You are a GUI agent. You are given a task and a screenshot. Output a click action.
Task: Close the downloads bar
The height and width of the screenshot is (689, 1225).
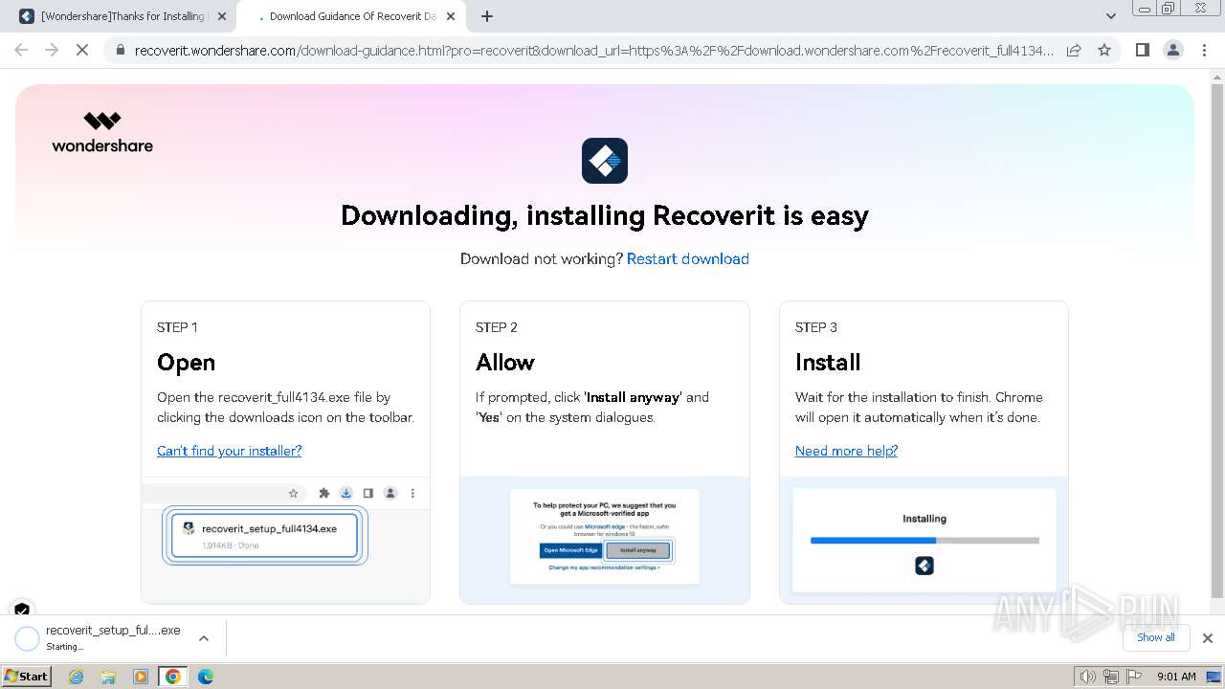tap(1207, 638)
